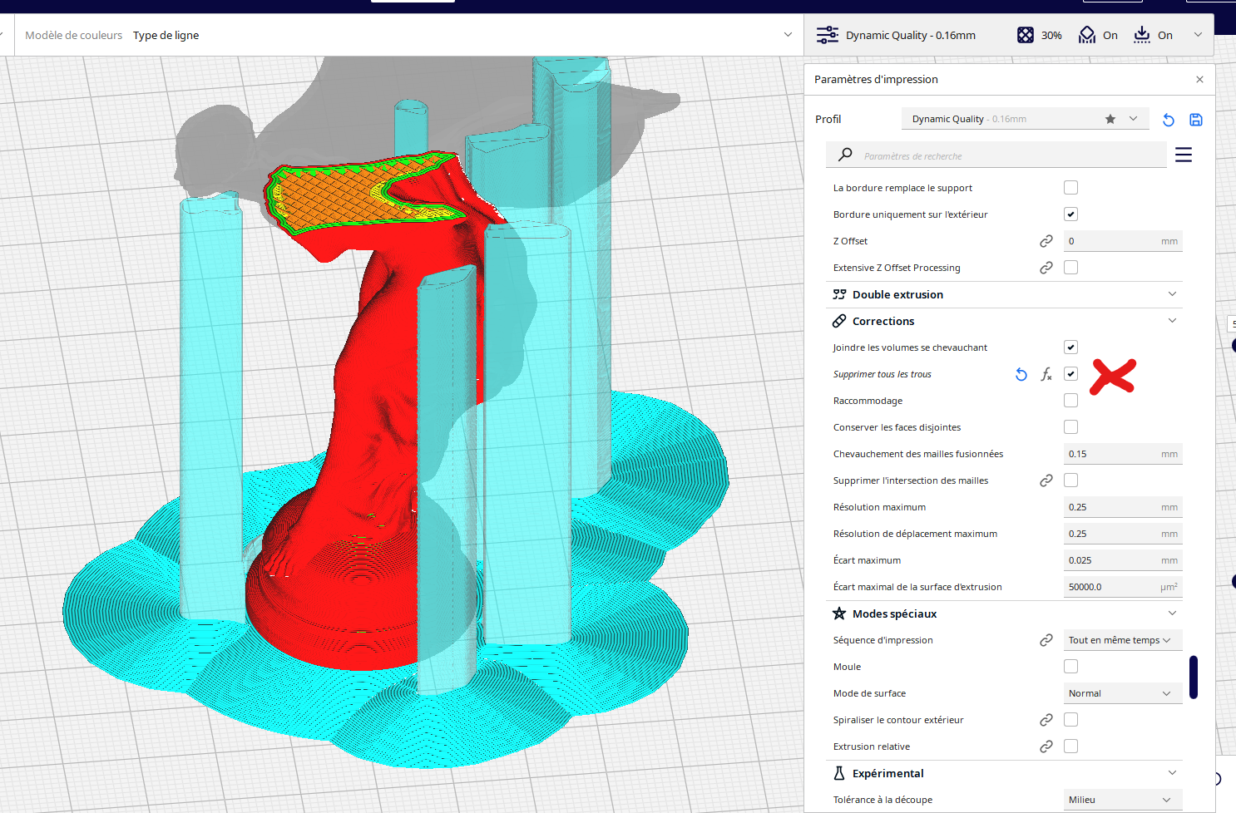
Task: Open the 'Tout en même temps' sequence dropdown
Action: (1122, 640)
